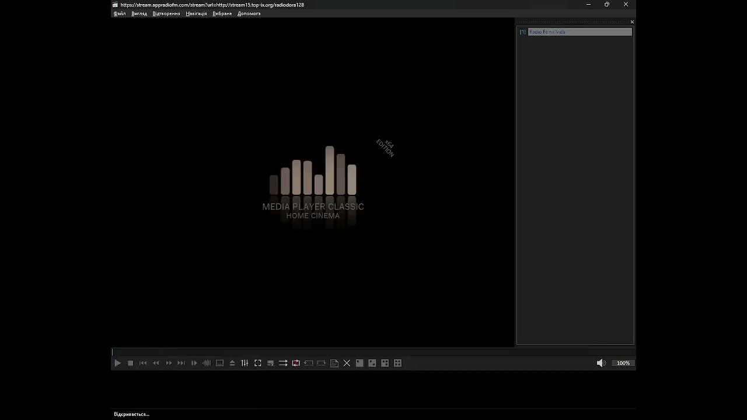The width and height of the screenshot is (747, 420).
Task: Mute audio via the speaker icon
Action: [x=601, y=363]
